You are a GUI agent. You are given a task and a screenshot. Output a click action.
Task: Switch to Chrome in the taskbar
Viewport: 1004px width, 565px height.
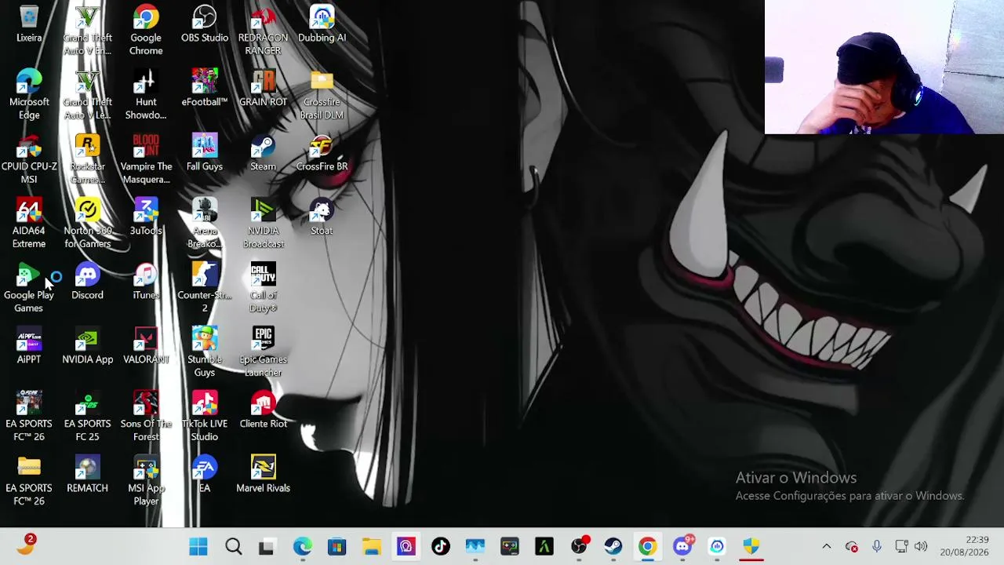point(647,547)
